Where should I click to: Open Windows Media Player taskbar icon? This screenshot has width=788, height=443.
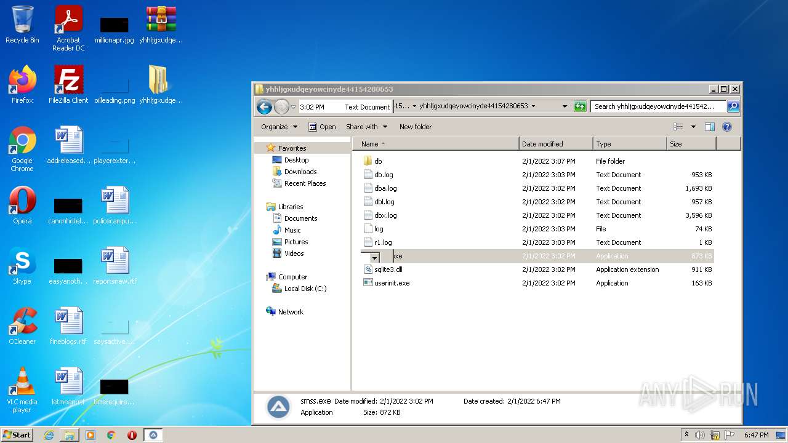click(x=90, y=435)
